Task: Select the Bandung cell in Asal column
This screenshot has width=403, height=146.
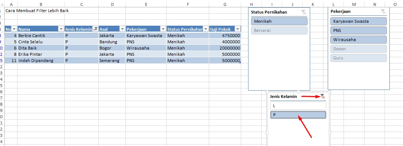Action: 112,42
